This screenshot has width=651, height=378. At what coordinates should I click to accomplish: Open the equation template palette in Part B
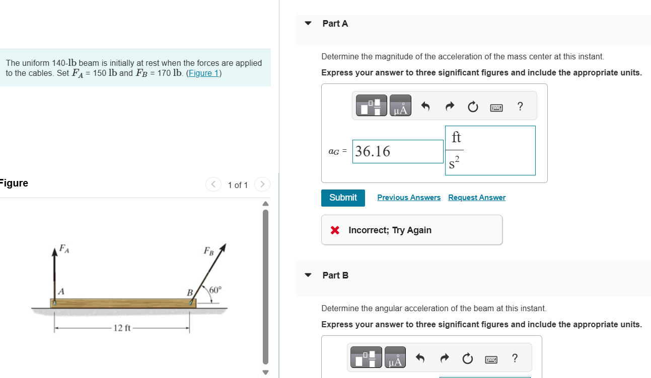click(366, 357)
